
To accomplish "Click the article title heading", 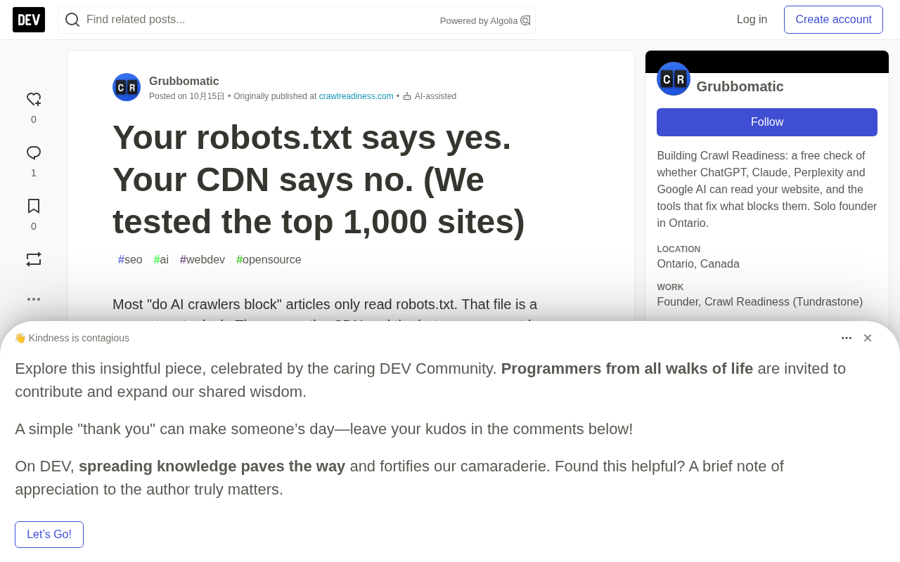I will 319,180.
